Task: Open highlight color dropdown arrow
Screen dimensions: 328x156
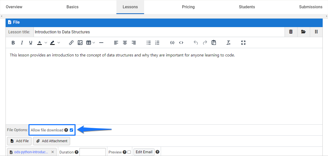Action: (59, 43)
